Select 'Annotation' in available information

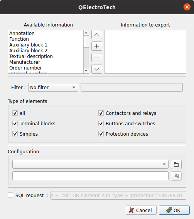click(46, 33)
